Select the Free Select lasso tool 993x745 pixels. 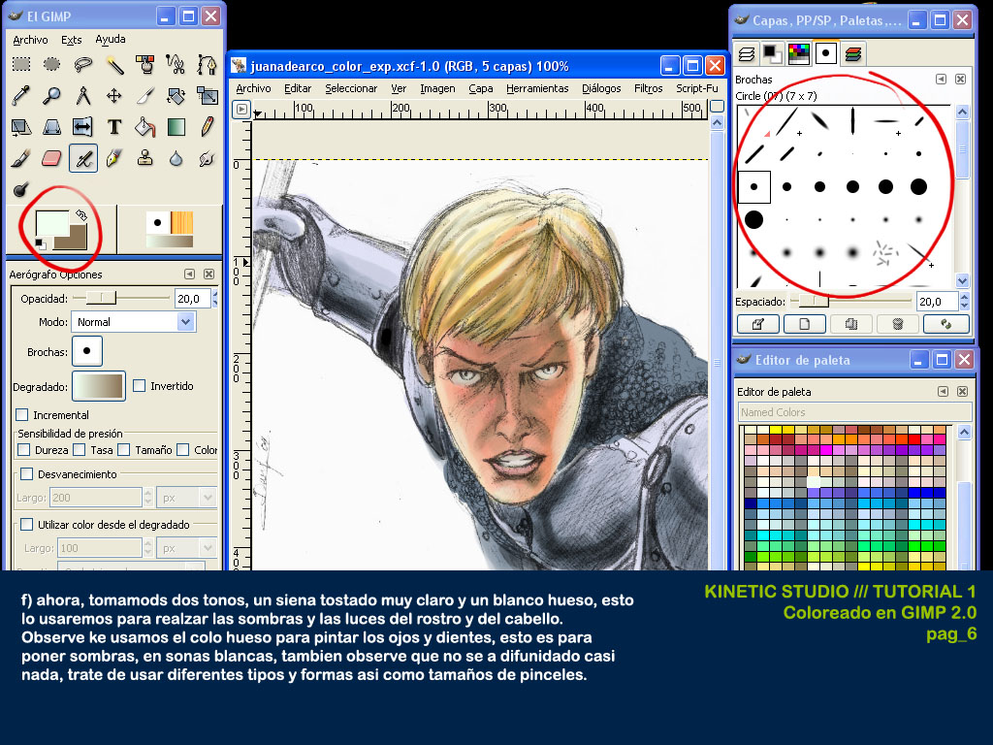[83, 64]
